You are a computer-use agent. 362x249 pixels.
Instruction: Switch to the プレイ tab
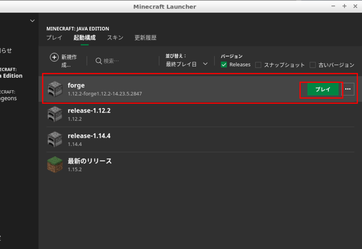click(54, 38)
